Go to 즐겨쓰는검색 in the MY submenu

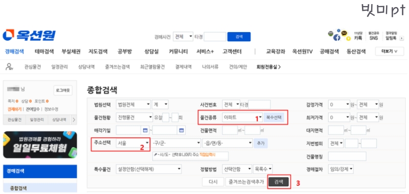[118, 67]
